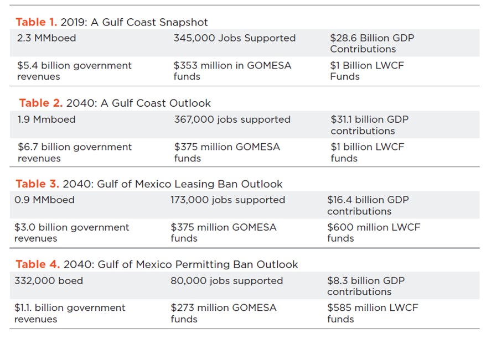Image resolution: width=486 pixels, height=339 pixels.
Task: Click the '1.9 Mmboed' cell
Action: (46, 119)
